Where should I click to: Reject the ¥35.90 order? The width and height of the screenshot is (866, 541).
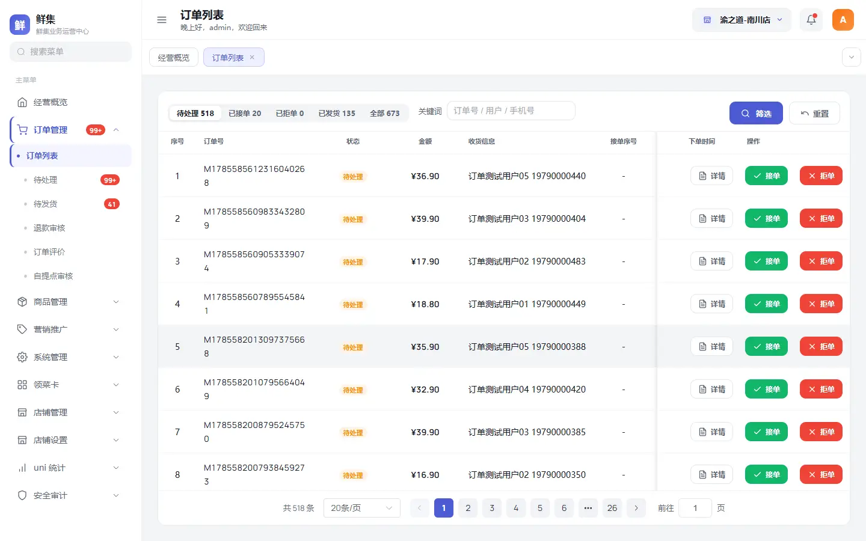[821, 346]
